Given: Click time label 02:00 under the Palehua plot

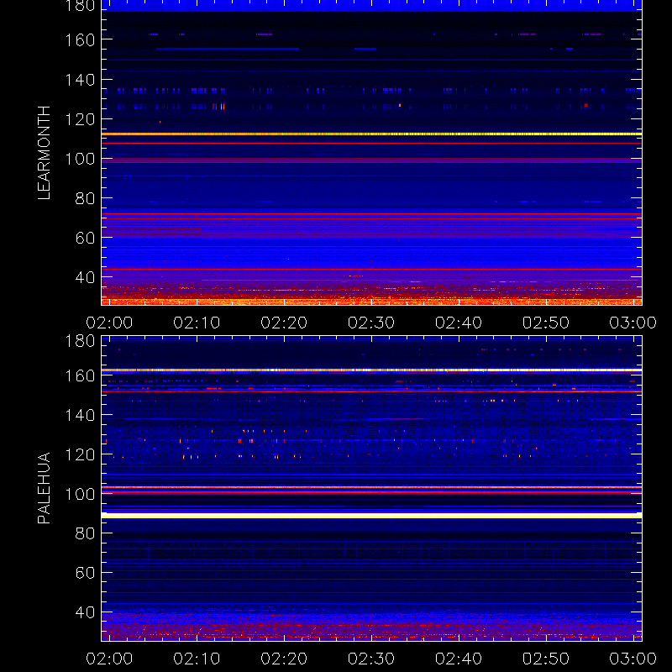Looking at the screenshot, I should coord(109,659).
